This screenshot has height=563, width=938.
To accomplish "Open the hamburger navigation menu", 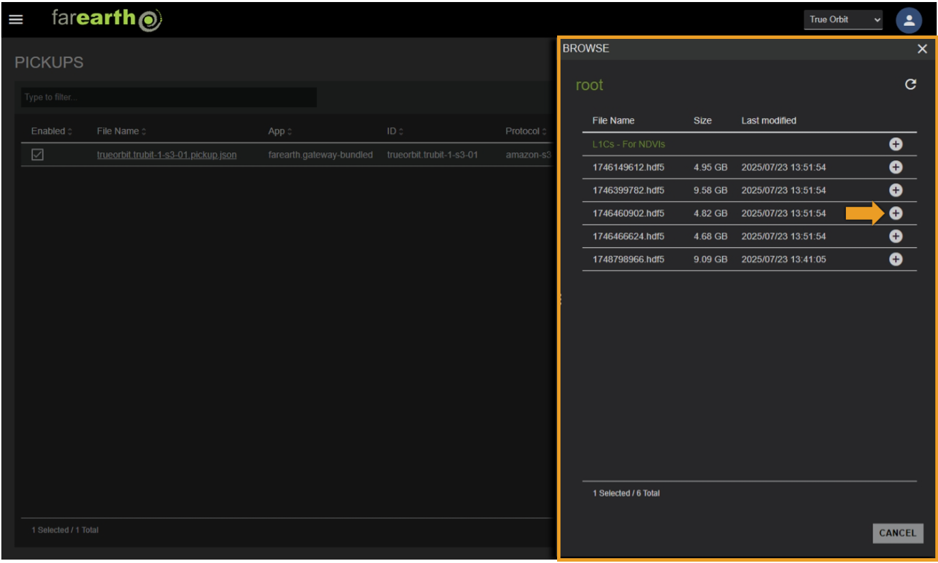I will pyautogui.click(x=16, y=20).
